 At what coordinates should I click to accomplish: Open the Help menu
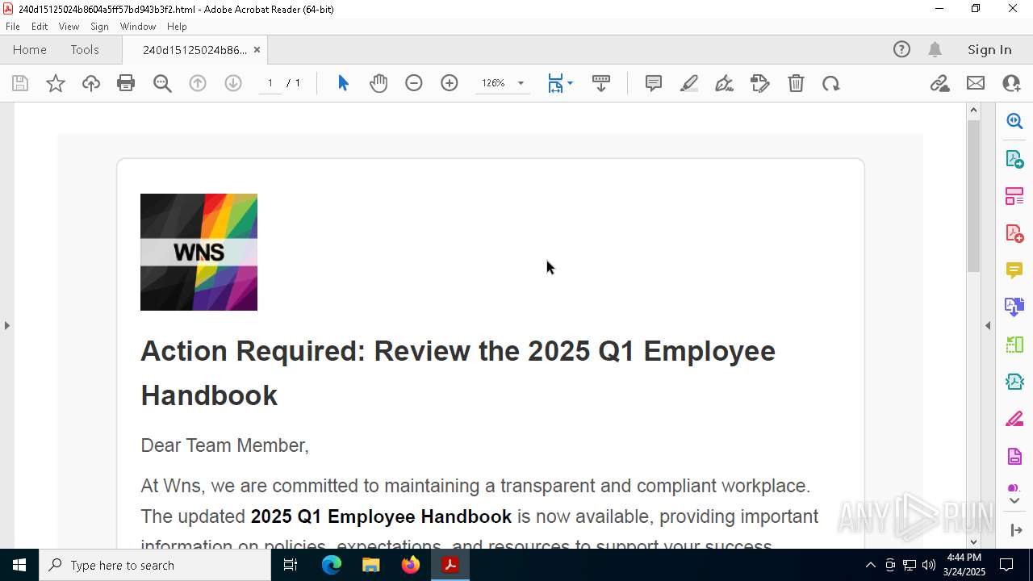pyautogui.click(x=177, y=27)
